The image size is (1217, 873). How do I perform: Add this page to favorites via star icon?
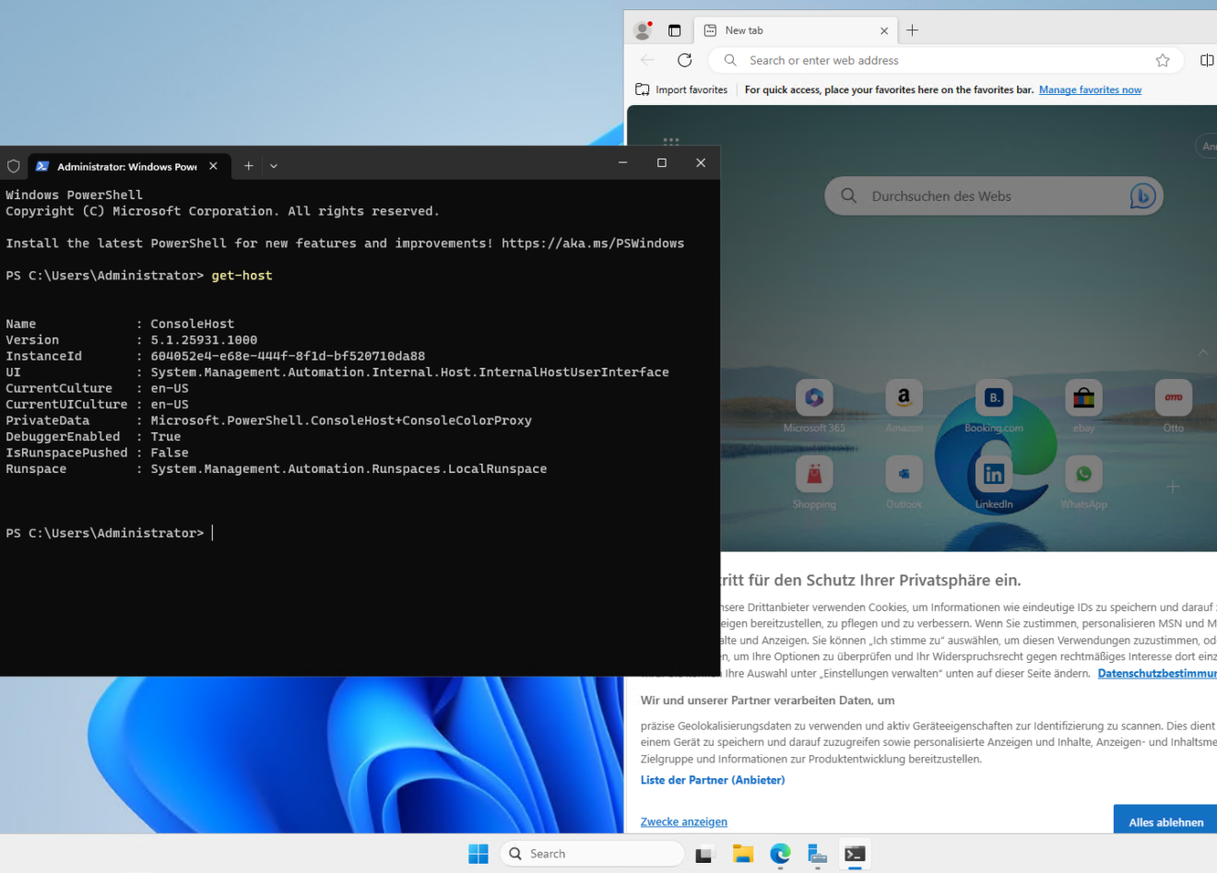(1163, 59)
